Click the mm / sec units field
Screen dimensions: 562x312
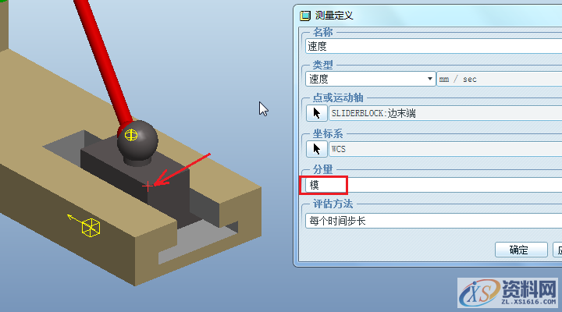pos(500,79)
